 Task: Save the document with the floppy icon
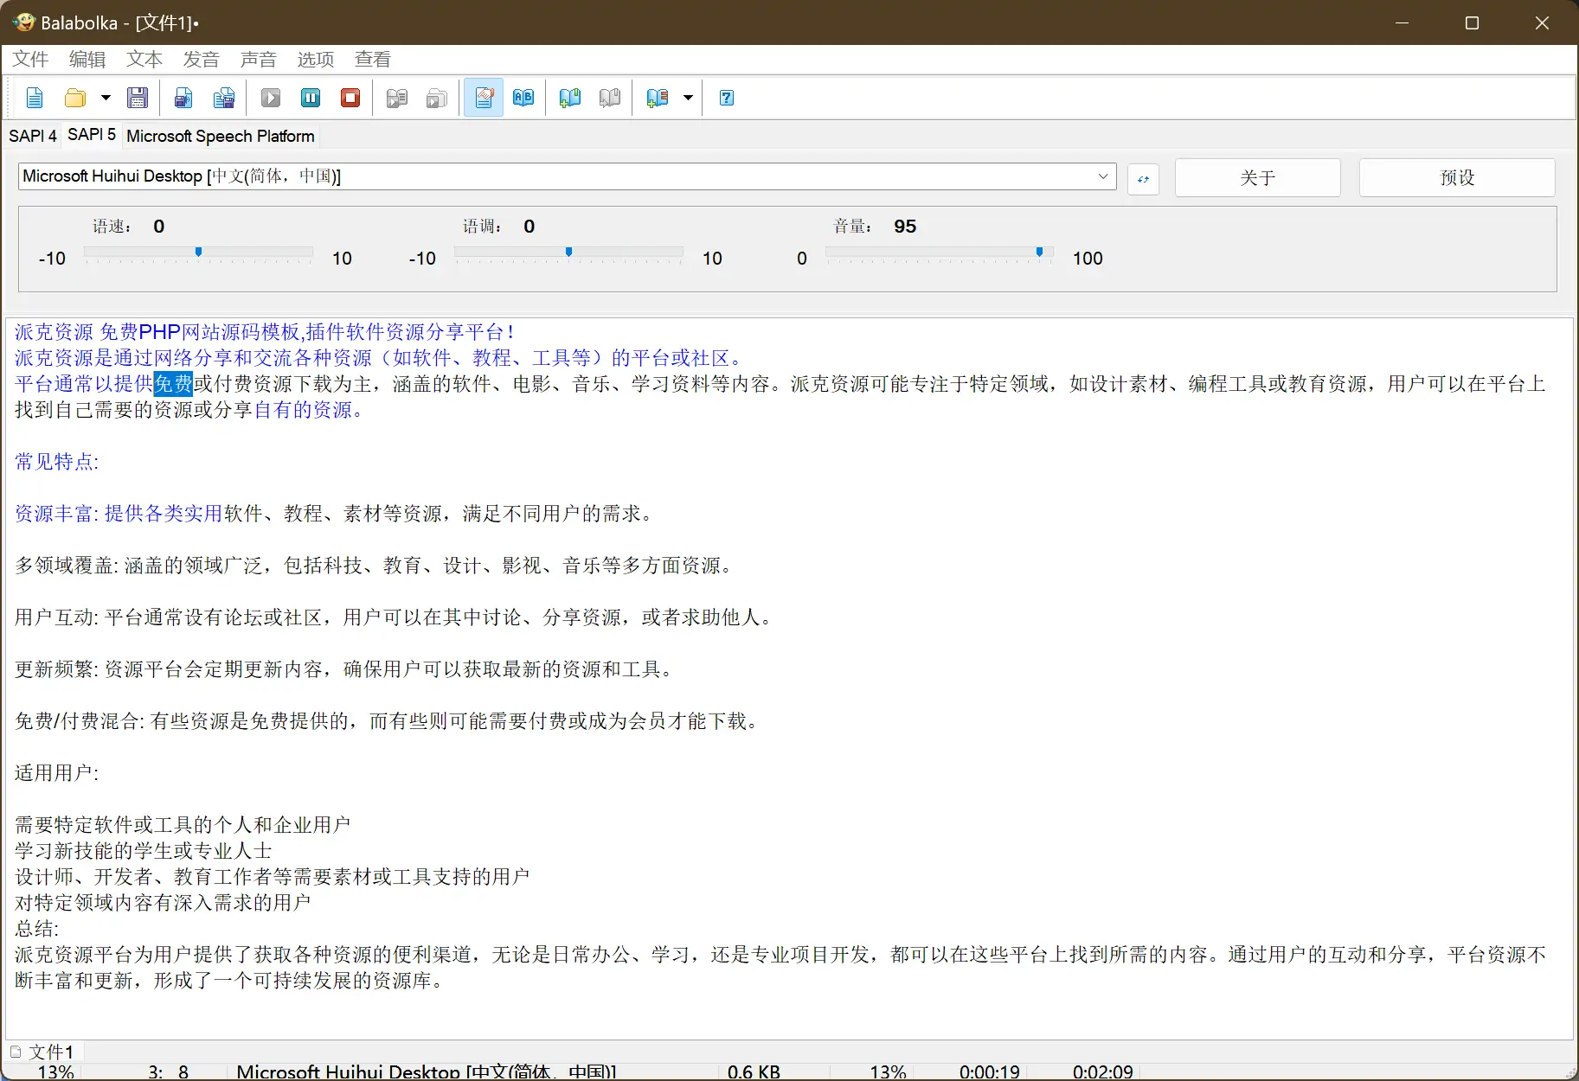(138, 98)
